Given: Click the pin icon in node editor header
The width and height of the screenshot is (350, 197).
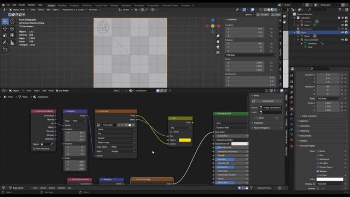Looking at the screenshot, I should click(x=170, y=91).
